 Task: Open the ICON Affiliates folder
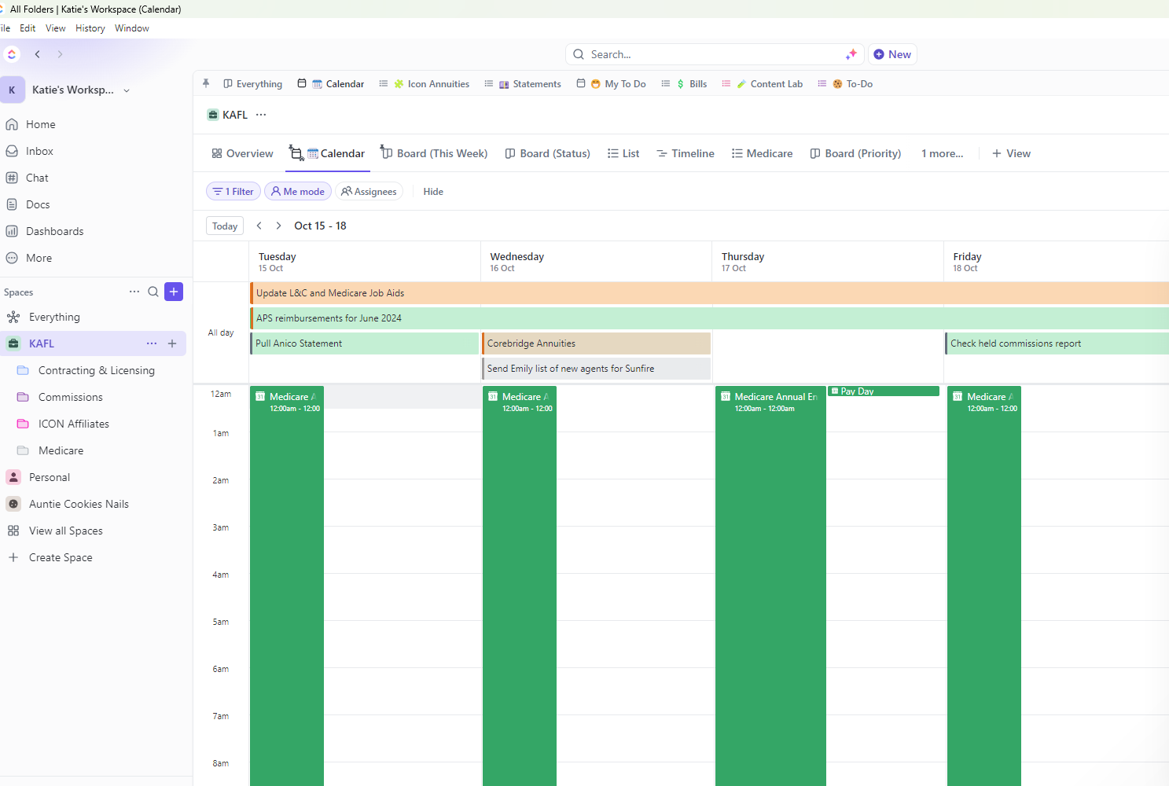pyautogui.click(x=74, y=424)
